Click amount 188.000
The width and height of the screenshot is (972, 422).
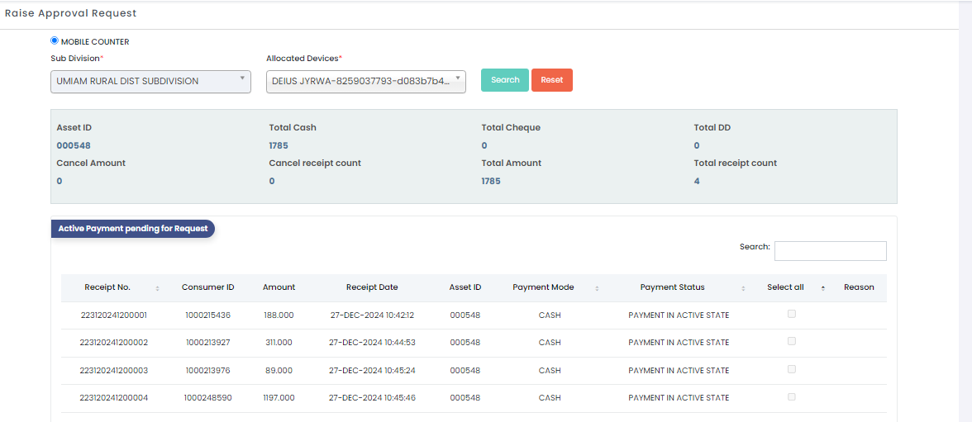tap(278, 315)
